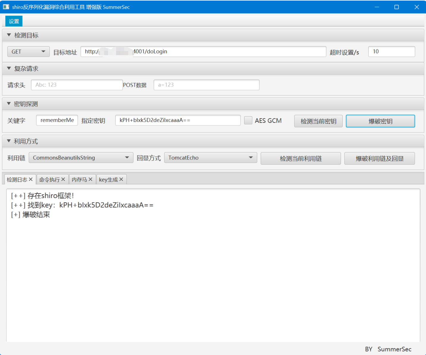This screenshot has width=426, height=355.
Task: Close the 命令执行 tab
Action: [63, 179]
